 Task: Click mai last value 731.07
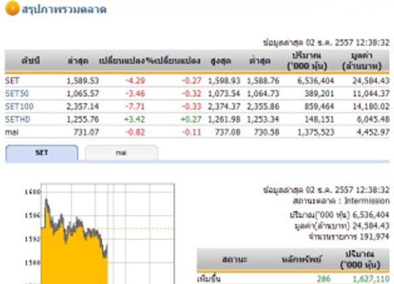pyautogui.click(x=87, y=133)
